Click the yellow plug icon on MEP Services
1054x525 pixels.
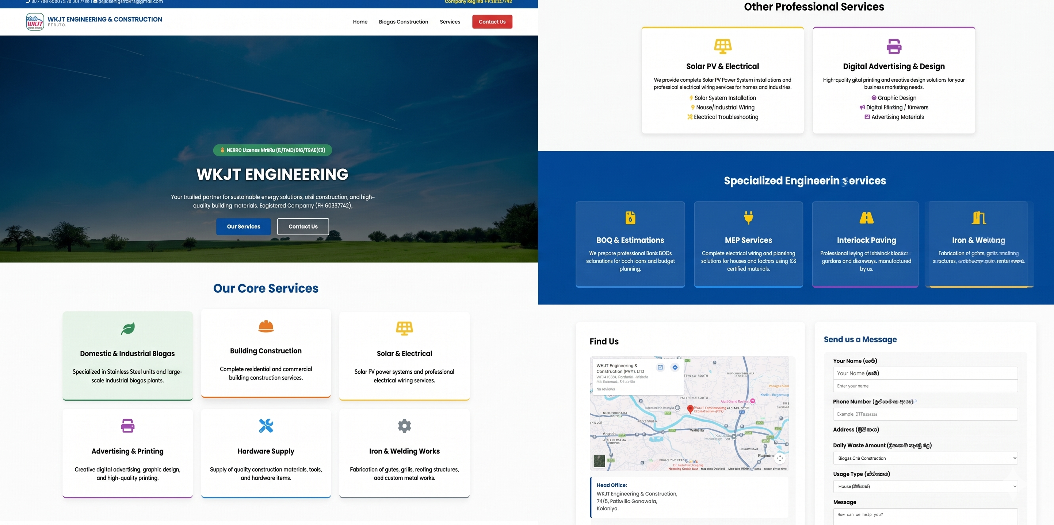[748, 217]
